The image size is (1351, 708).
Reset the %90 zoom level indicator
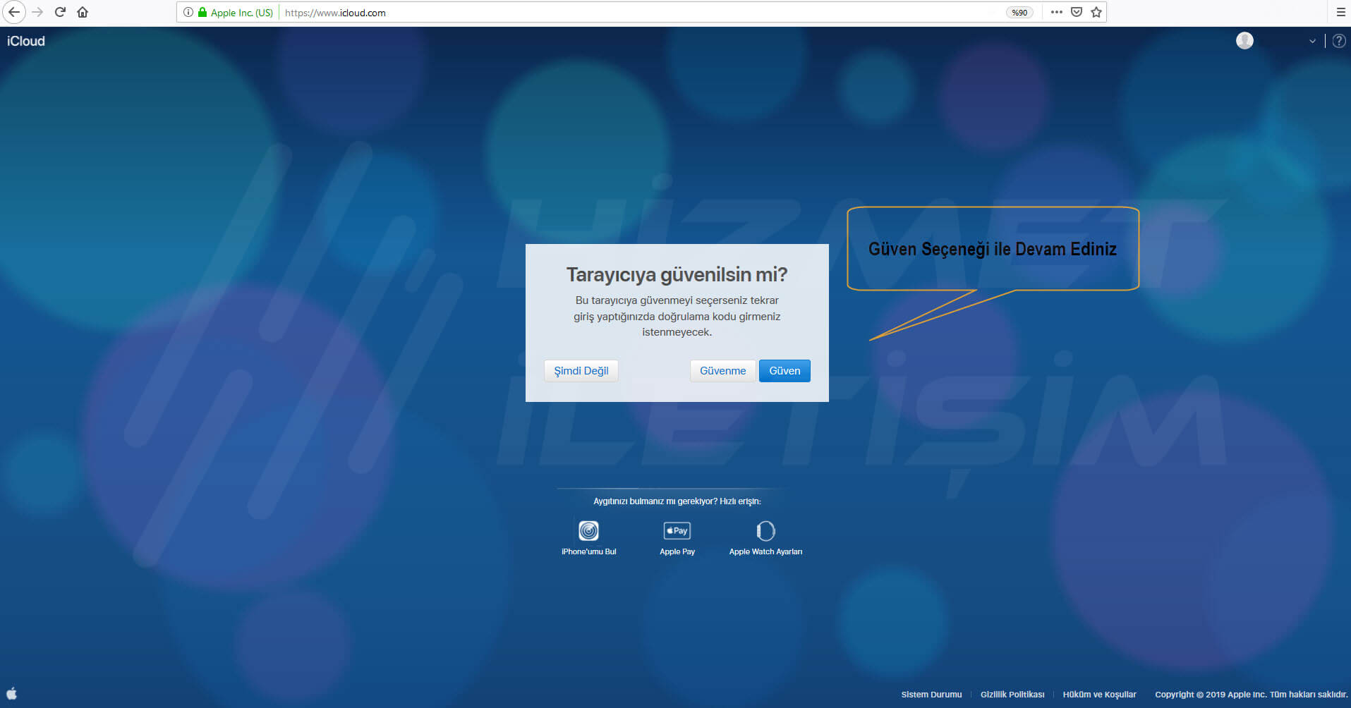(x=1019, y=12)
